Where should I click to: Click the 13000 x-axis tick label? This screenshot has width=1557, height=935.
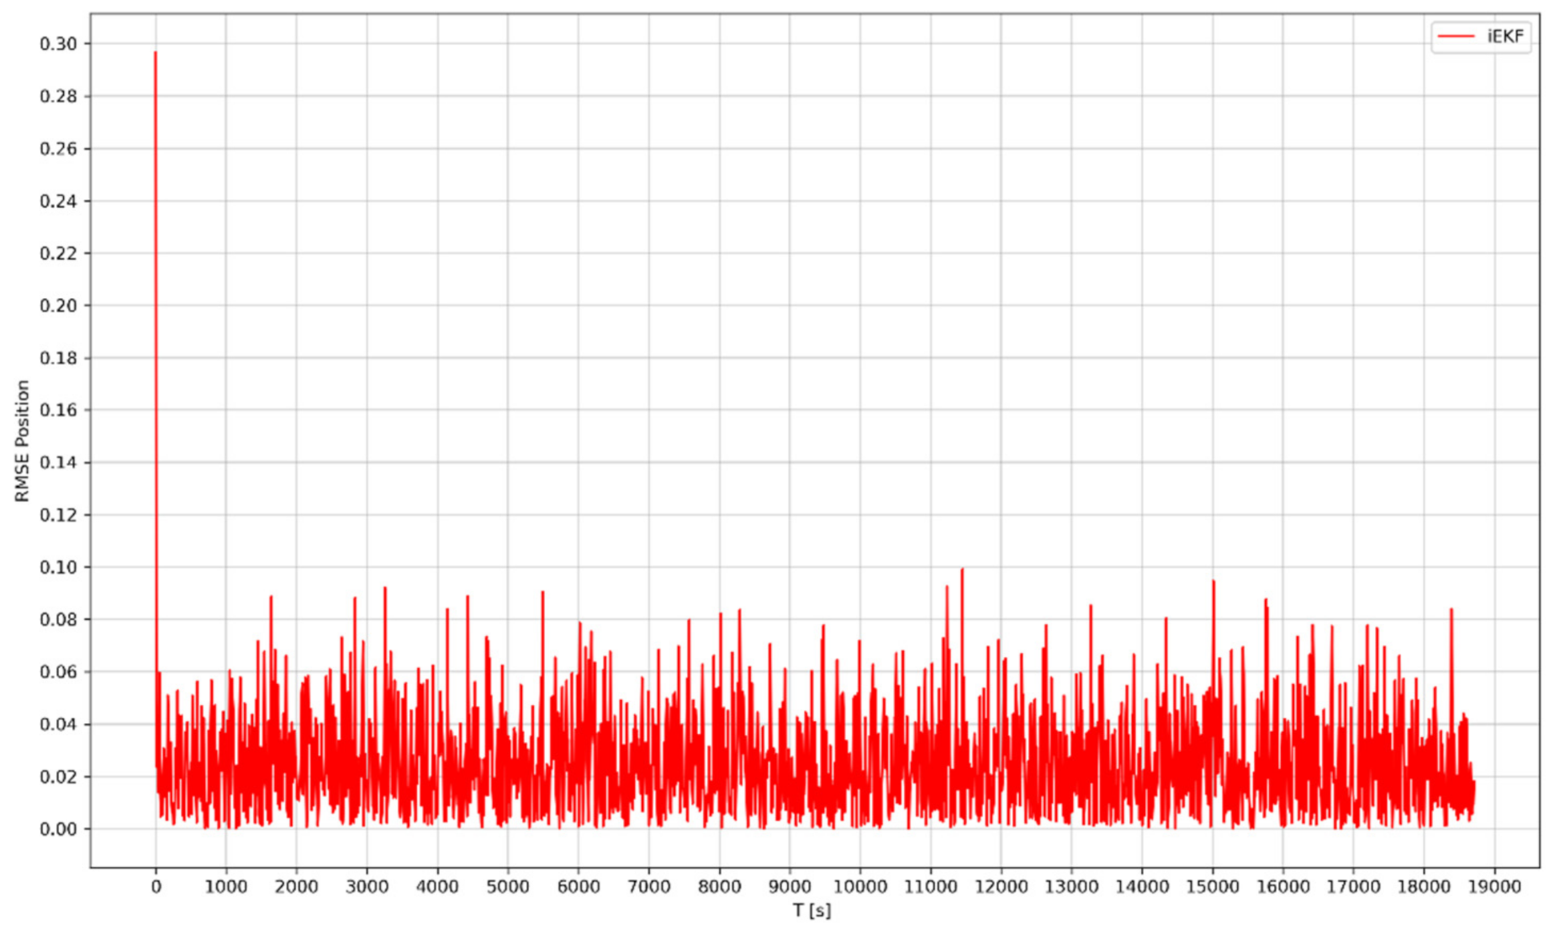click(x=1071, y=887)
